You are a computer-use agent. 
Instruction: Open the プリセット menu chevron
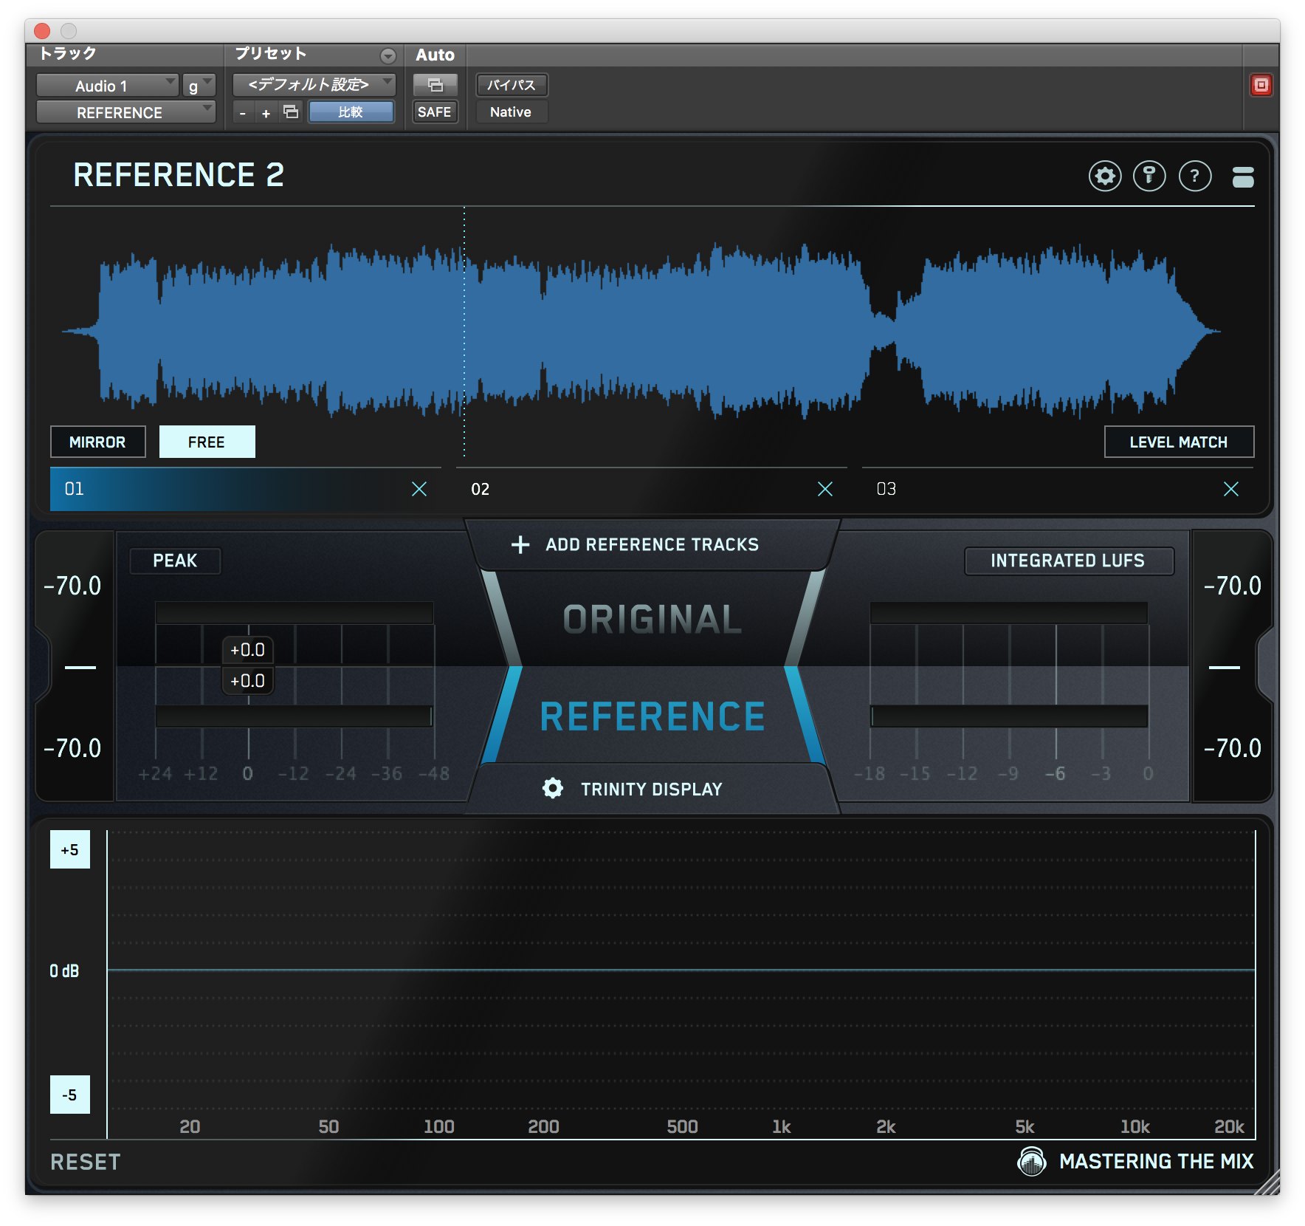[x=387, y=54]
